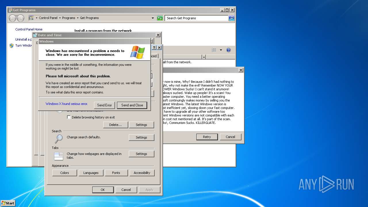Click the Tabs section icon in Internet Options
The image size is (368, 207).
58,156
